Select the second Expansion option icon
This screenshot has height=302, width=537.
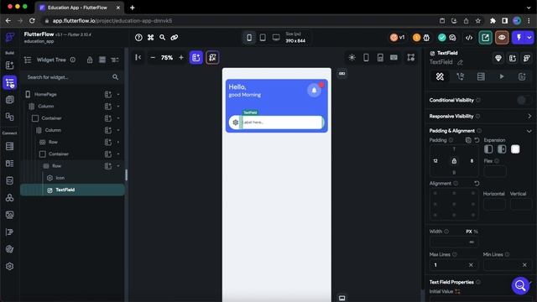pos(502,149)
